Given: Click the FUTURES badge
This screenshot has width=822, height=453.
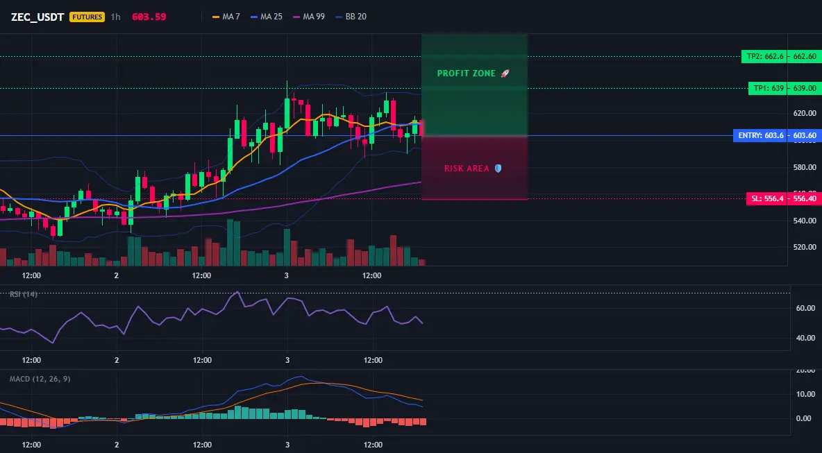Looking at the screenshot, I should click(87, 17).
